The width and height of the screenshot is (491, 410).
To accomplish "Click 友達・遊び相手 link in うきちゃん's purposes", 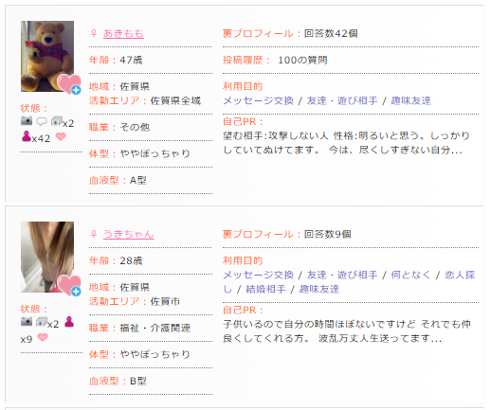I will (342, 275).
